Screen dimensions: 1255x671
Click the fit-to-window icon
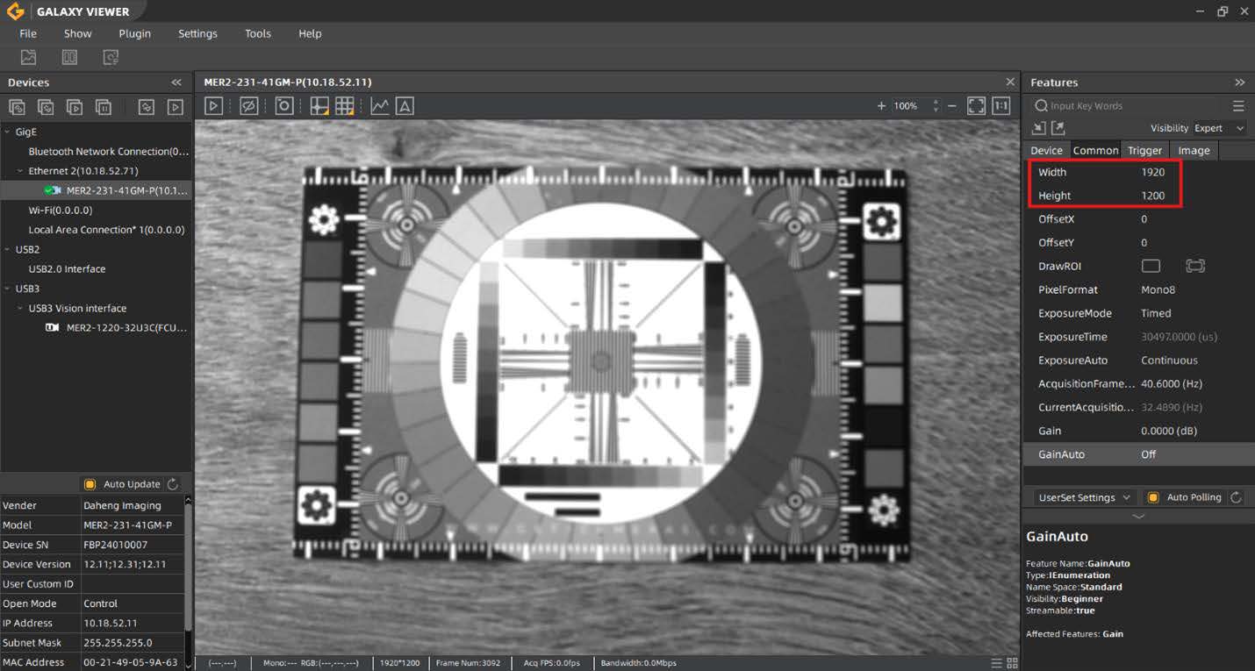(x=976, y=106)
